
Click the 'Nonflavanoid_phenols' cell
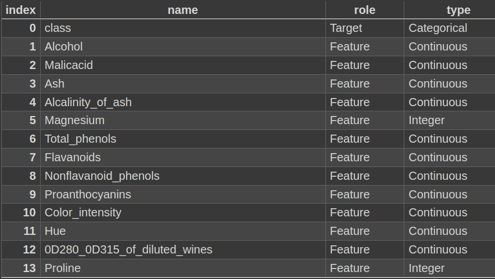coord(102,176)
